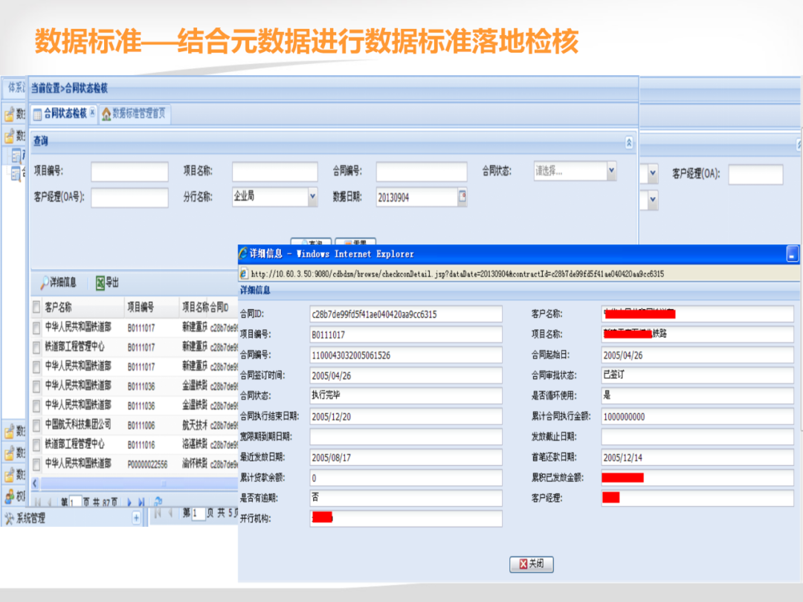The image size is (803, 602).
Task: Click the 合同编号 value 1100043032005061526
Action: click(x=351, y=355)
